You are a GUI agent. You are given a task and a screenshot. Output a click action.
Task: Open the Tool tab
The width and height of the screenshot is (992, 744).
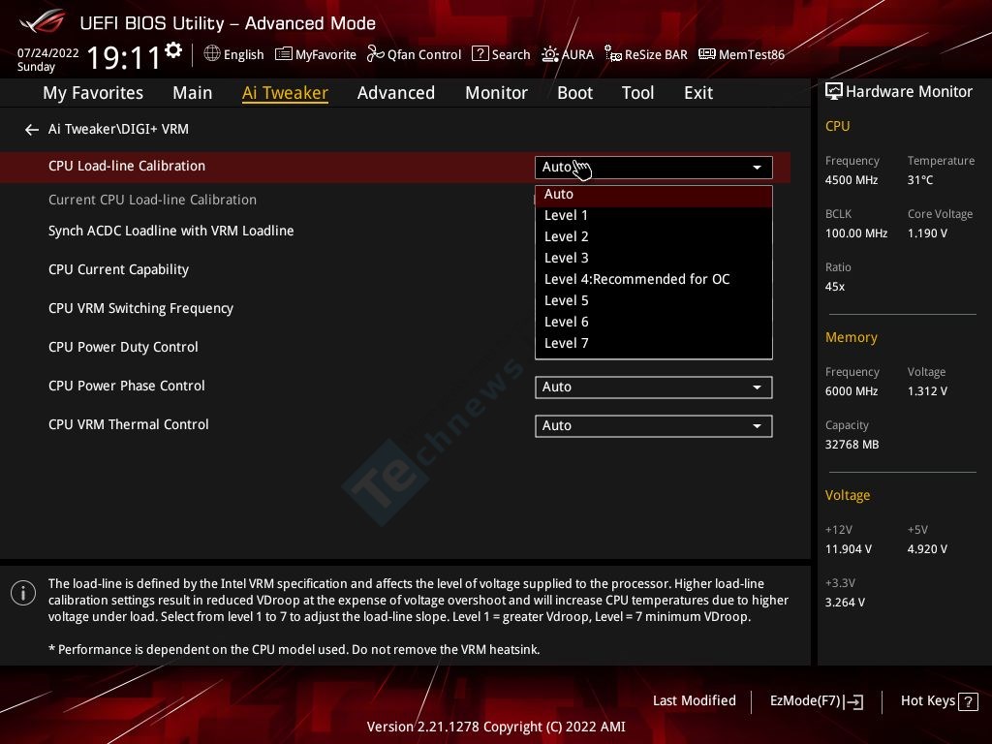pyautogui.click(x=637, y=93)
